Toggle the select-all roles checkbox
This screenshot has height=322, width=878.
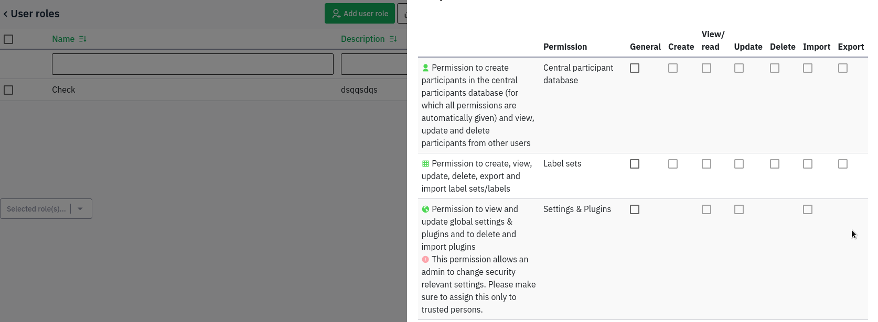[x=8, y=39]
